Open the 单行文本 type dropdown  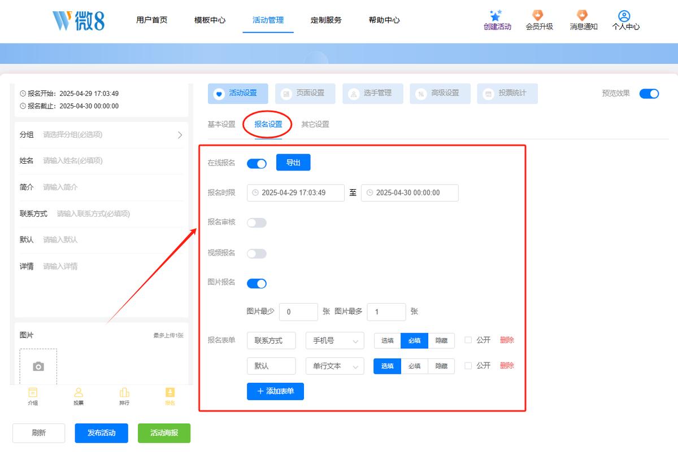(x=334, y=366)
